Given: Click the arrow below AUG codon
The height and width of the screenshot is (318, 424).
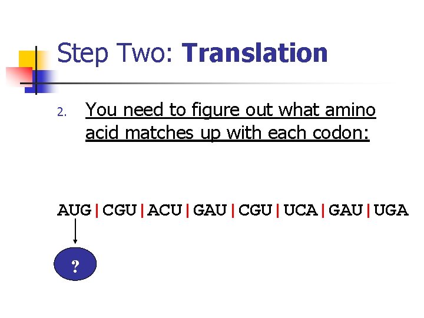Looking at the screenshot, I should pyautogui.click(x=75, y=231).
